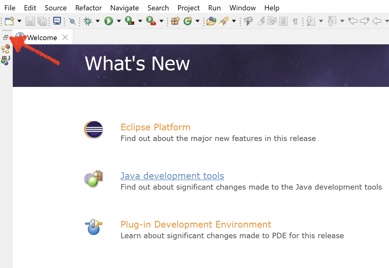The height and width of the screenshot is (268, 389).
Task: Expand the Coverage dropdown arrow
Action: (140, 21)
